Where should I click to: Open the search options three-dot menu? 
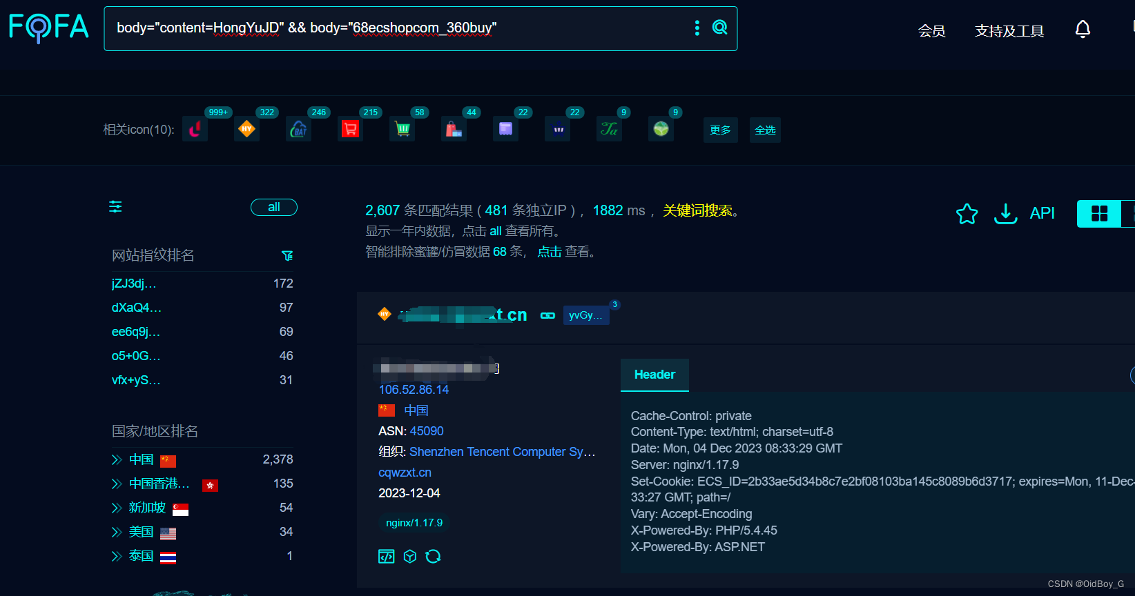pos(697,28)
